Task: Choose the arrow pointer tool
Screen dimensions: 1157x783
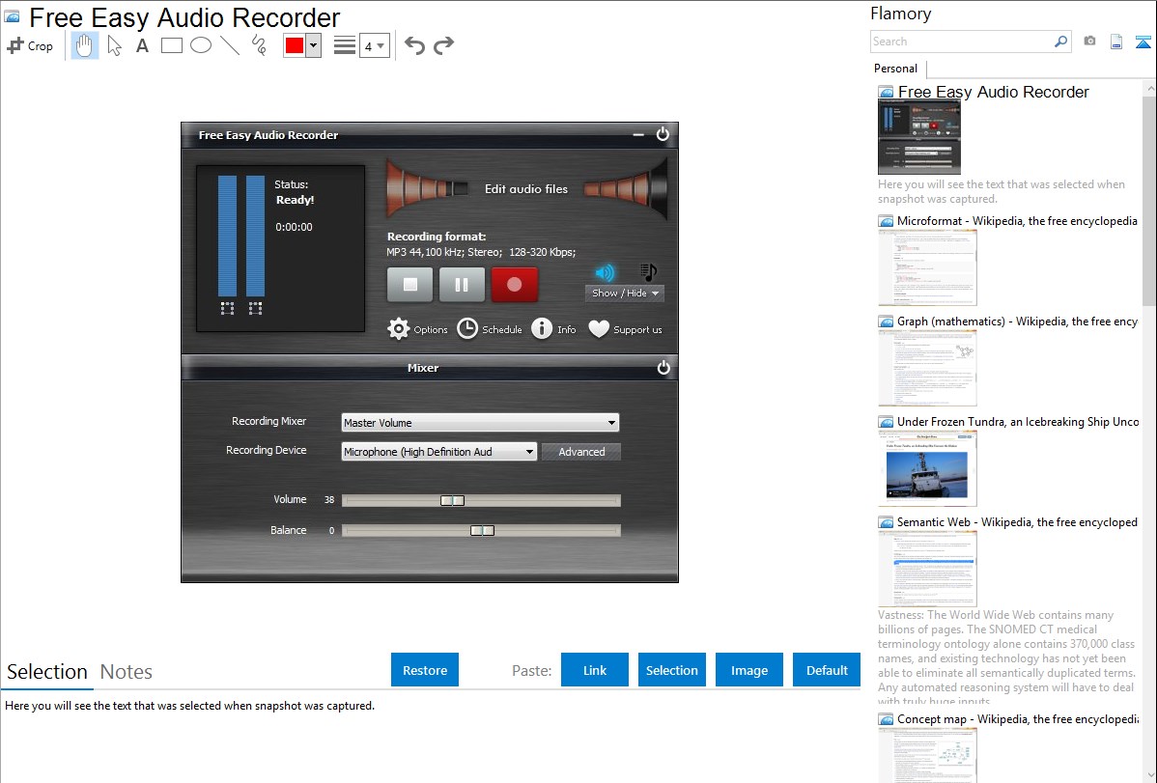Action: [114, 45]
